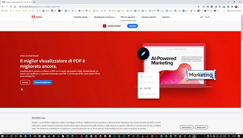The image size is (243, 138).
Task: Open the Cortana circle on taskbar
Action: click(11, 136)
